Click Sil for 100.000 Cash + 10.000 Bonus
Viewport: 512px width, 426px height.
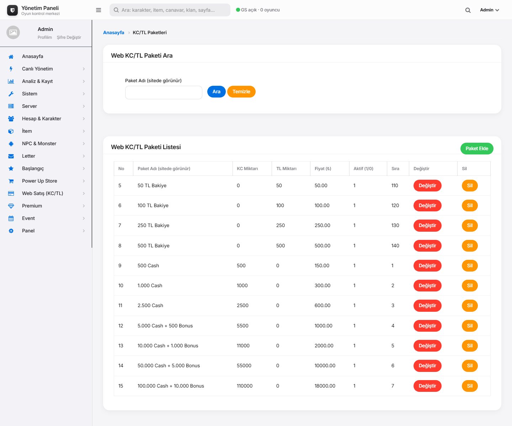[470, 386]
